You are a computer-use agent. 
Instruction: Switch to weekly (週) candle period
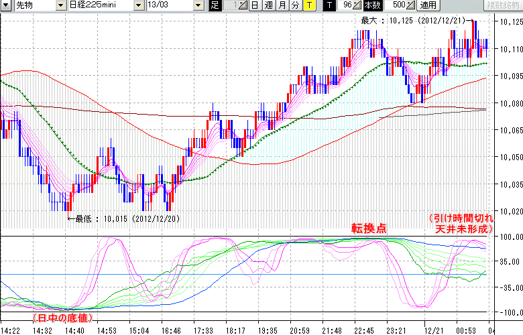(x=268, y=5)
